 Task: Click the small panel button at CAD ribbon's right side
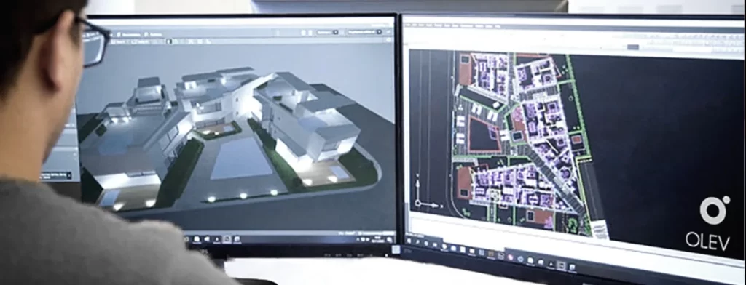tap(633, 47)
